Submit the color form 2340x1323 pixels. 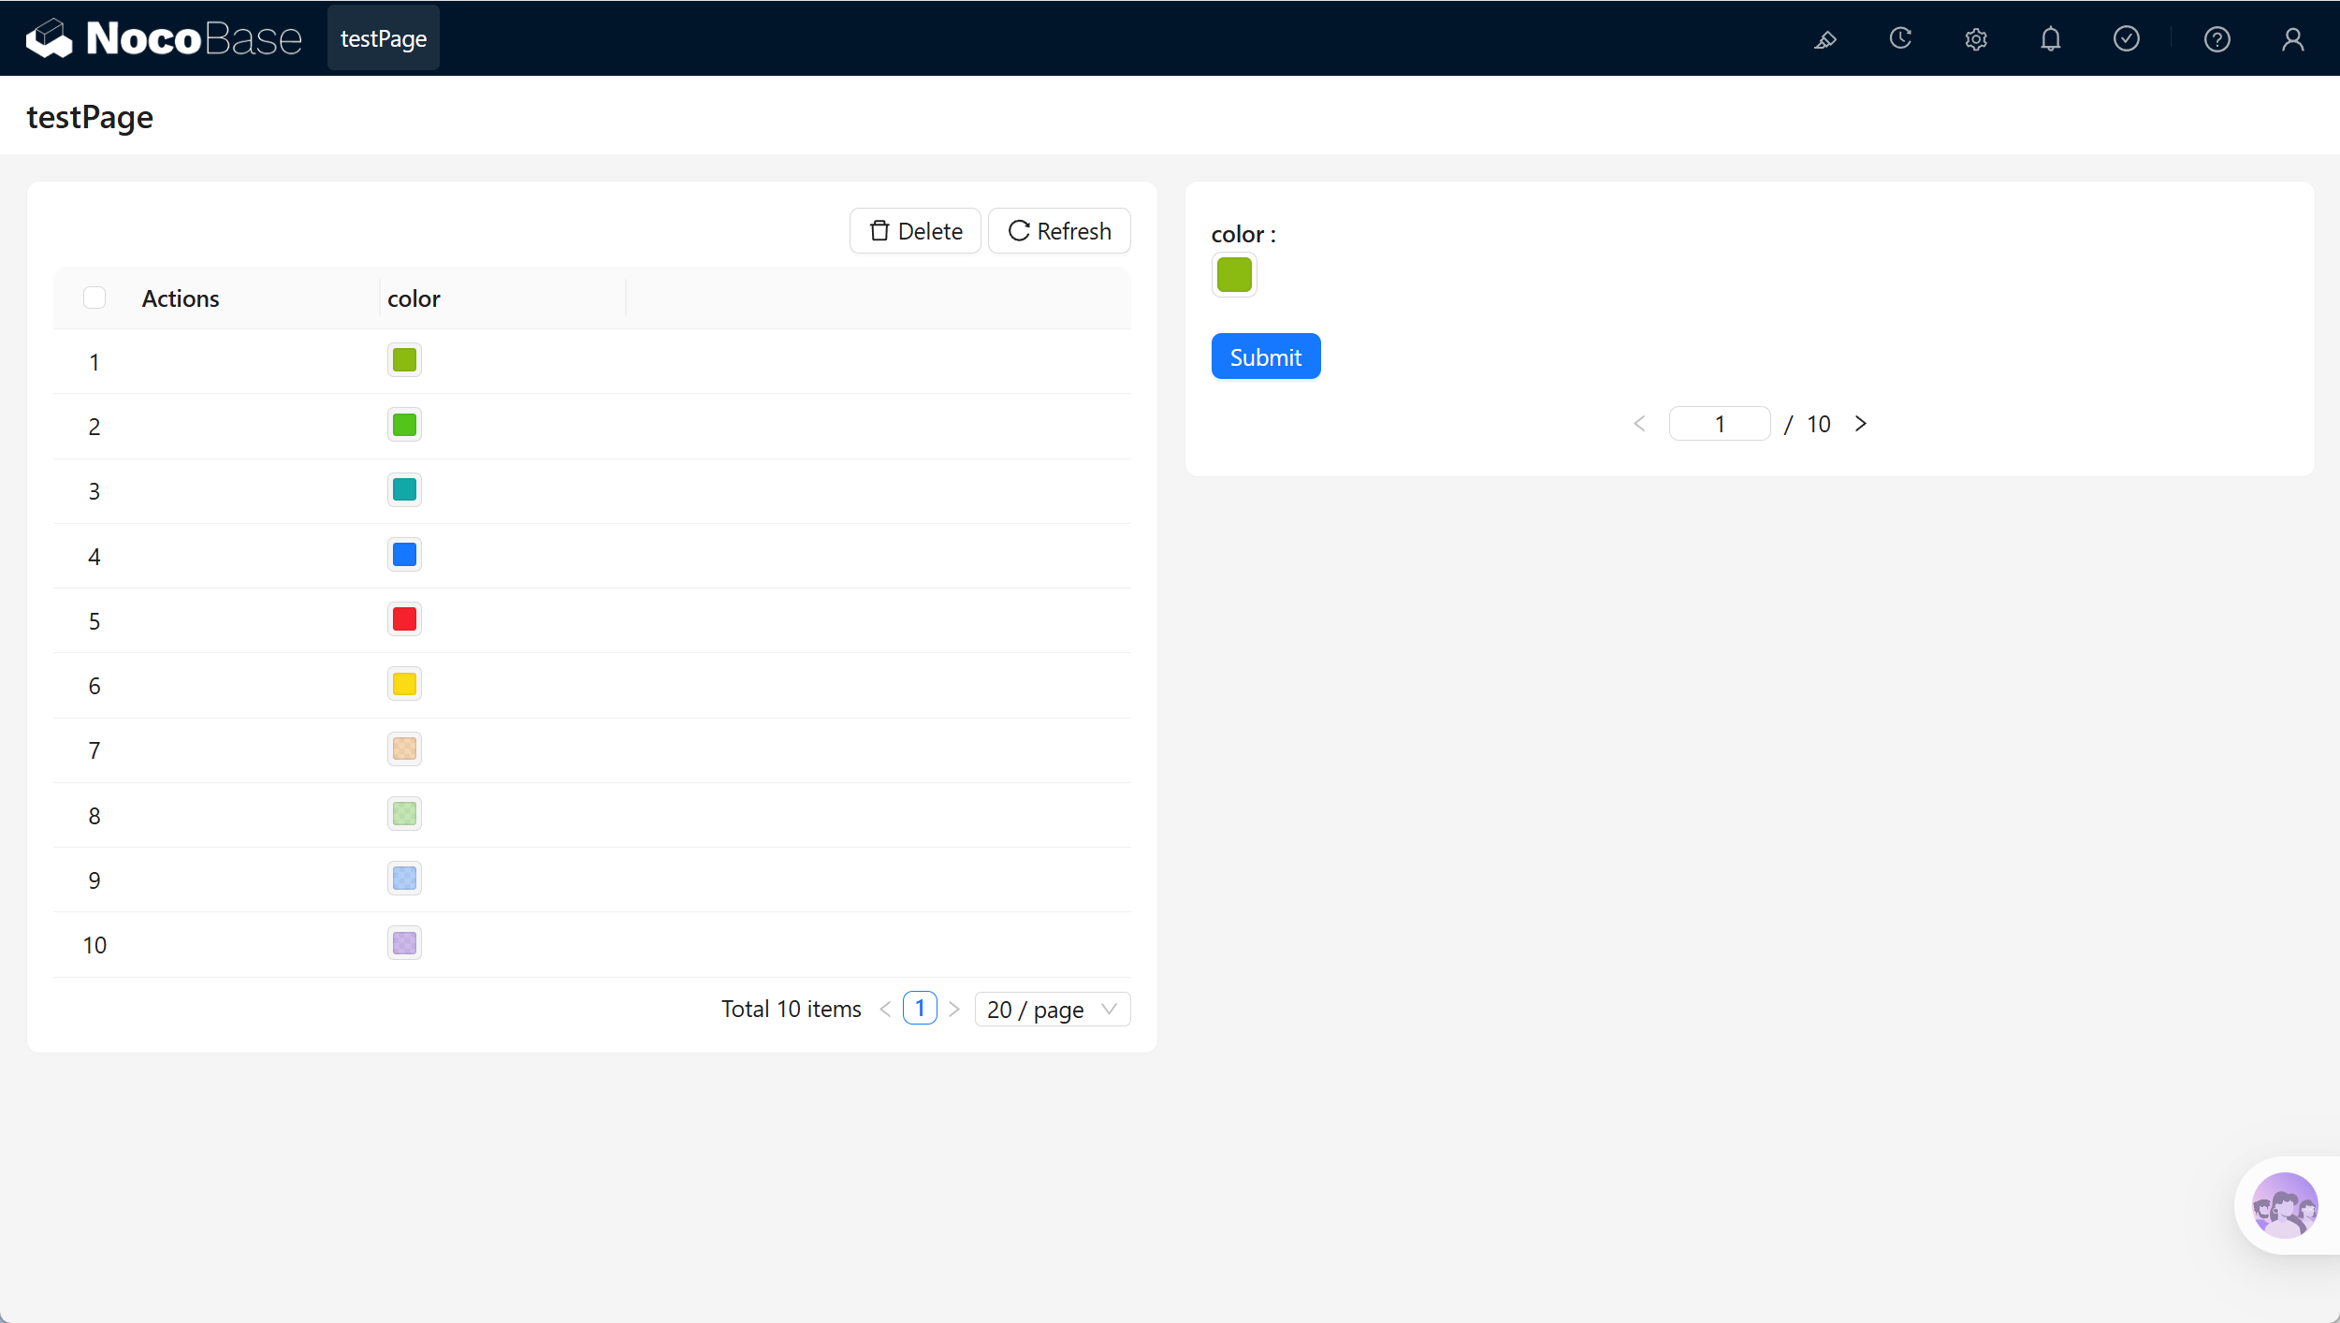coord(1266,356)
